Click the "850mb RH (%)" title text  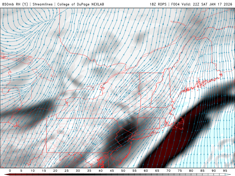(15, 4)
